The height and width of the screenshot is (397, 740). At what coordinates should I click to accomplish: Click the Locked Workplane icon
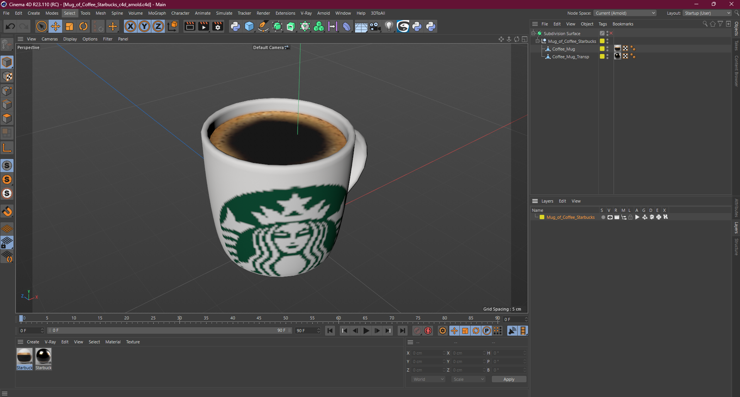pos(7,243)
